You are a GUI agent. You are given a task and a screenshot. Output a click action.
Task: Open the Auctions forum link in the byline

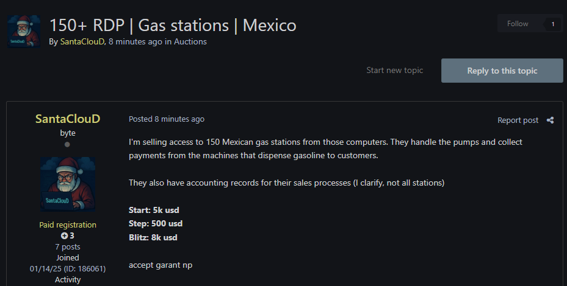[190, 42]
